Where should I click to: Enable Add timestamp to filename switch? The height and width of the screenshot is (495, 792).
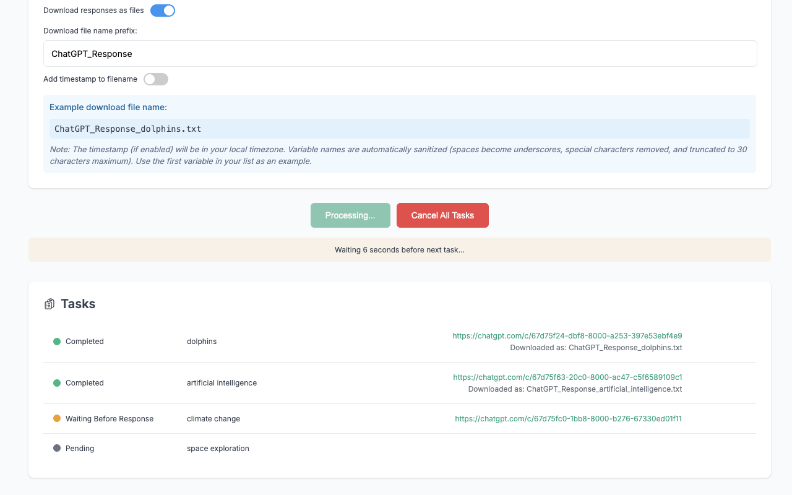pos(156,79)
